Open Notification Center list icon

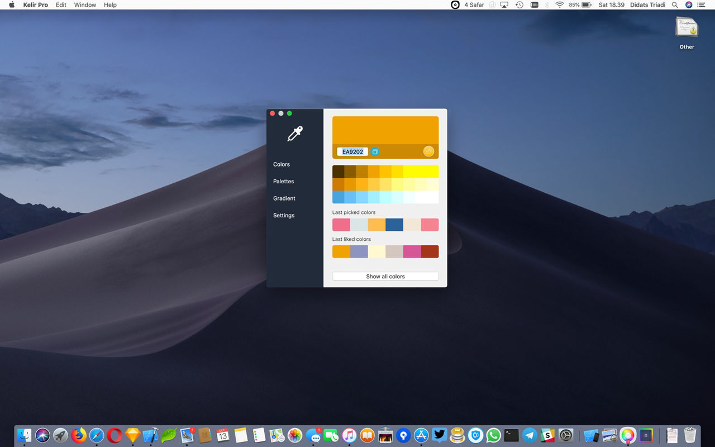pyautogui.click(x=701, y=4)
